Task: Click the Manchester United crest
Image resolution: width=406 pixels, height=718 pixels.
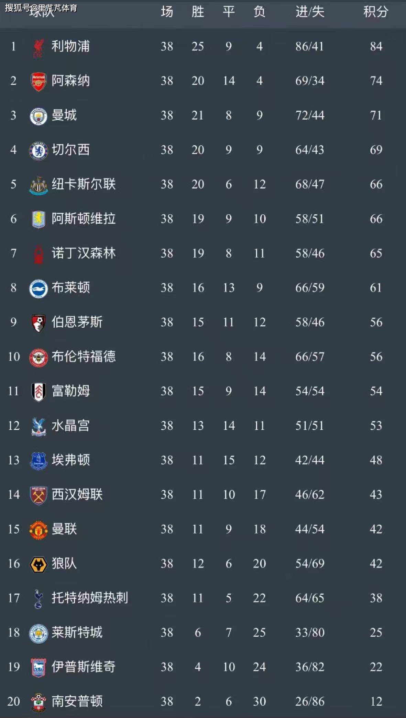Action: 39,530
